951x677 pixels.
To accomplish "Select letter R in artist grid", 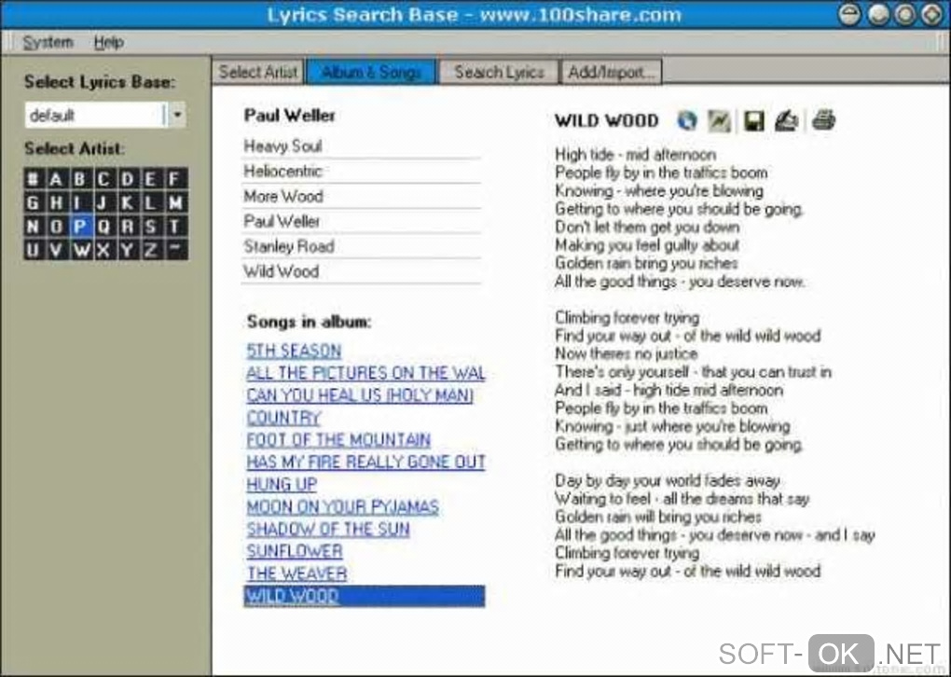I will coord(128,227).
